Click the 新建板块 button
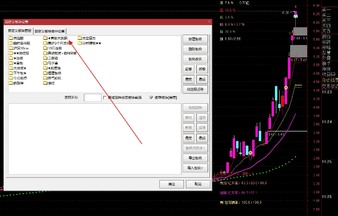Viewport: 338px width, 216px height. [195, 39]
